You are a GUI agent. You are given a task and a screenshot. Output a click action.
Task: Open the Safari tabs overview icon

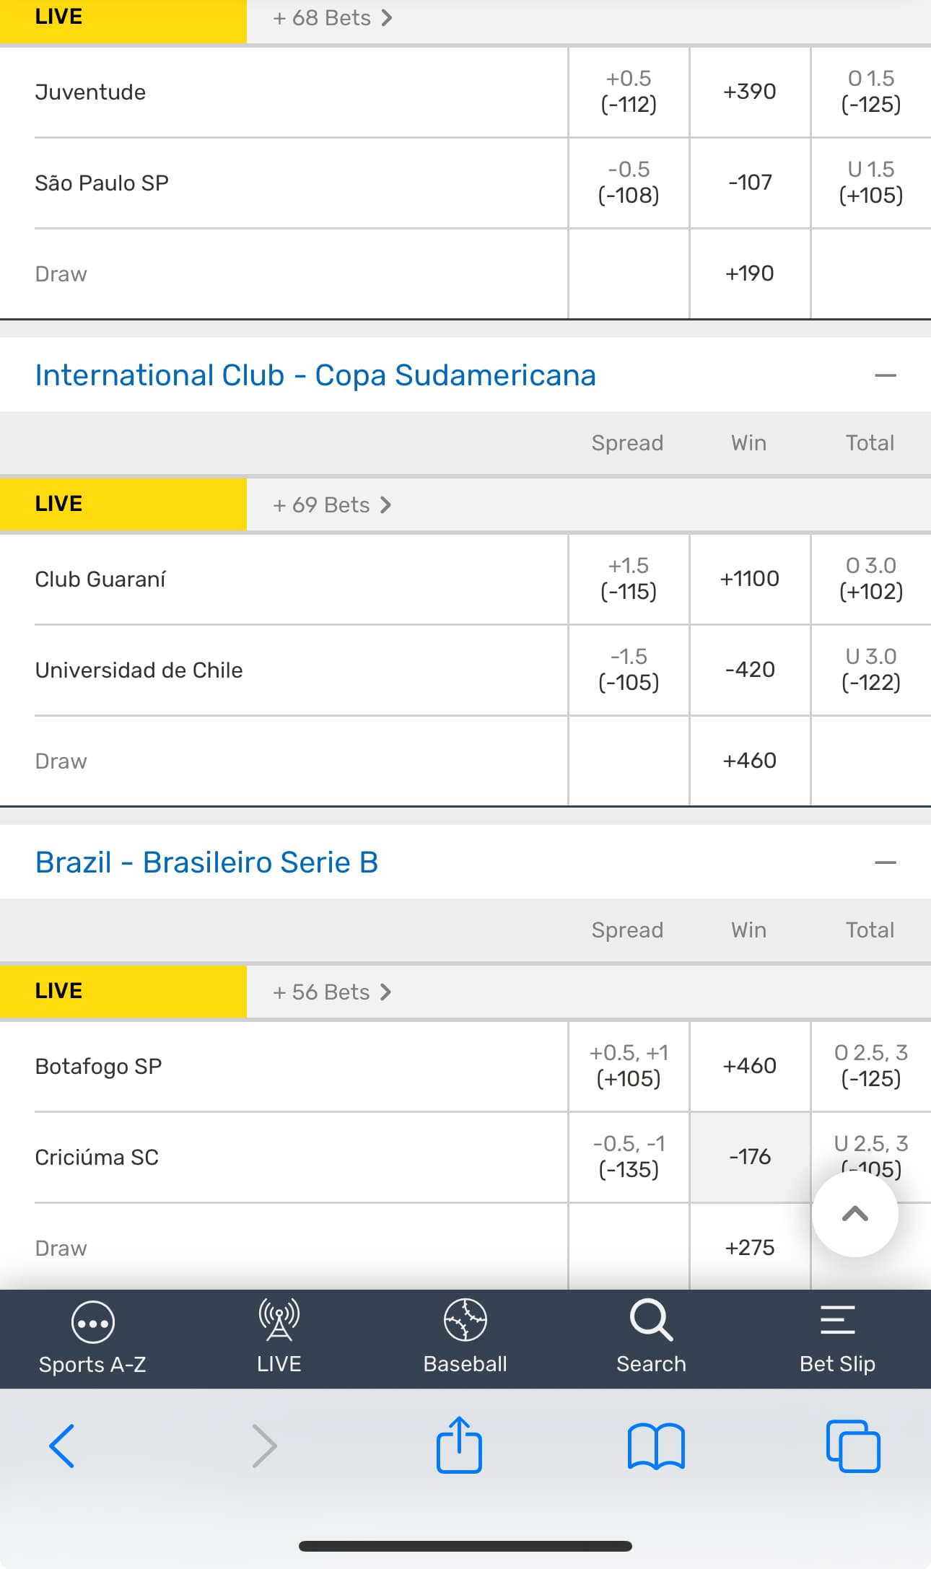[853, 1446]
